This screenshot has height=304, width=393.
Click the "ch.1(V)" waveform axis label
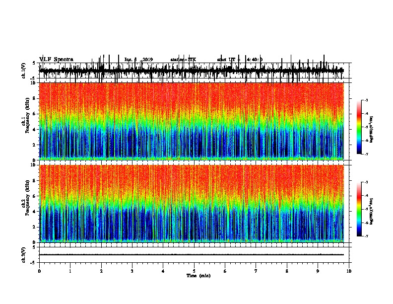click(23, 71)
